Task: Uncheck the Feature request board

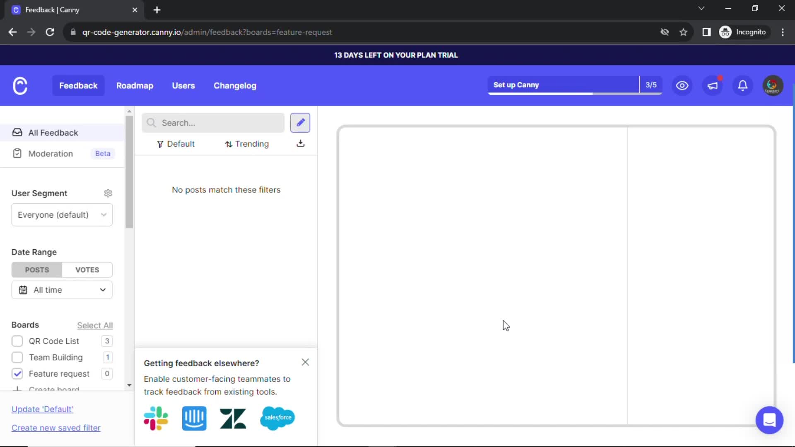Action: coord(17,373)
